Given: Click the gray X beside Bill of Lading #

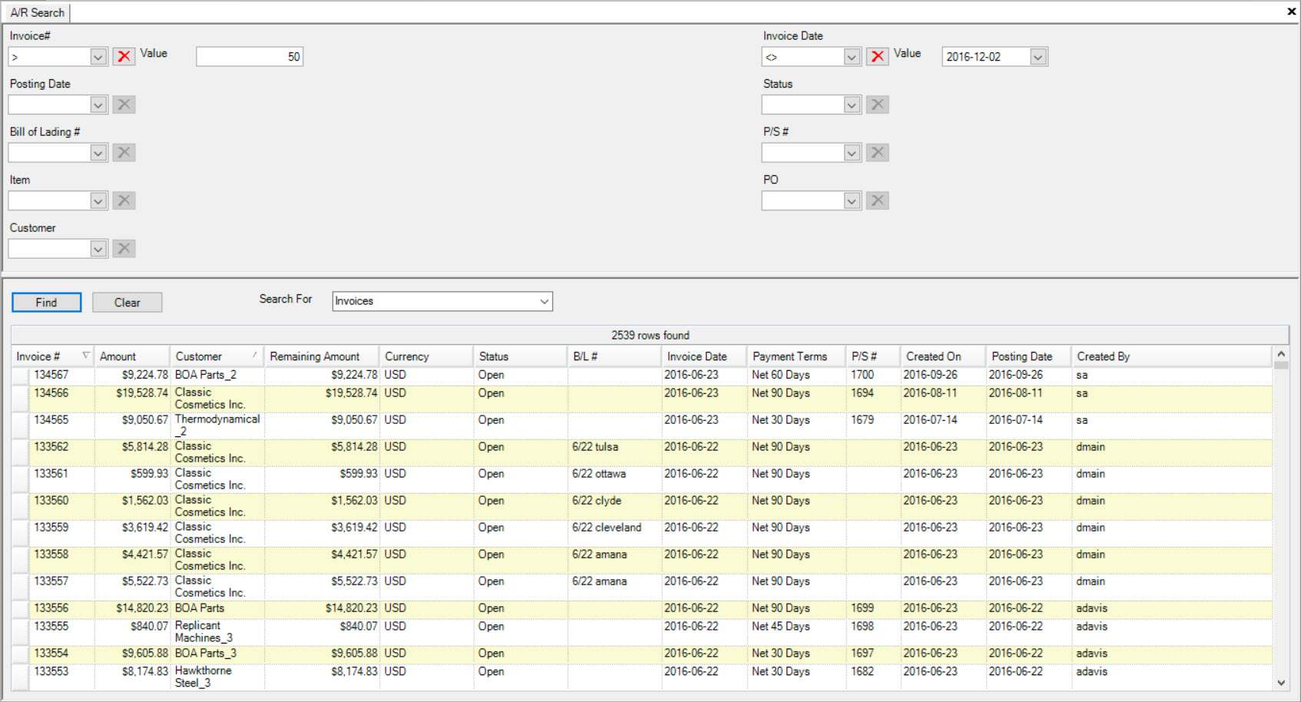Looking at the screenshot, I should [x=124, y=152].
